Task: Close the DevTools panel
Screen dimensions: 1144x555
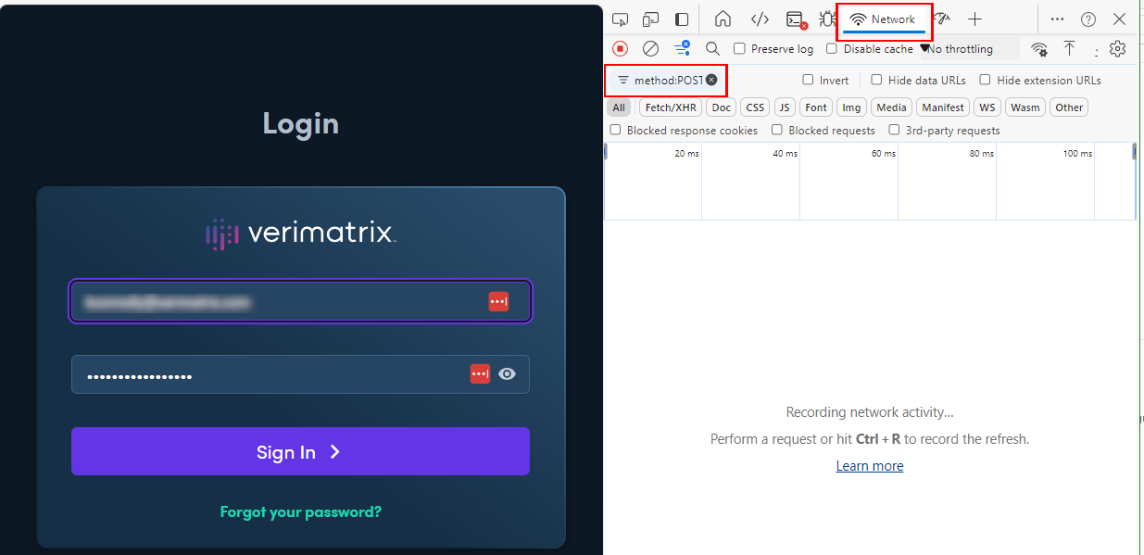Action: point(1119,19)
